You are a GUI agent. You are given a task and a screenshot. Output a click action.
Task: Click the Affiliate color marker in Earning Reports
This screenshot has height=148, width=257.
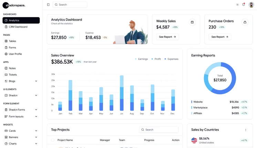(192, 113)
